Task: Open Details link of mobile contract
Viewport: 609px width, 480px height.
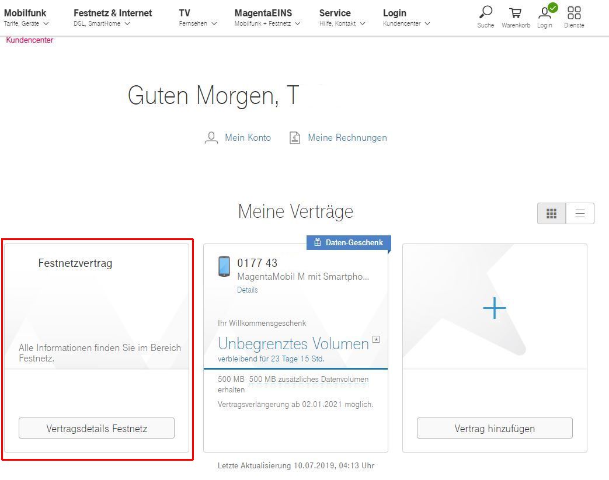Action: [x=248, y=290]
